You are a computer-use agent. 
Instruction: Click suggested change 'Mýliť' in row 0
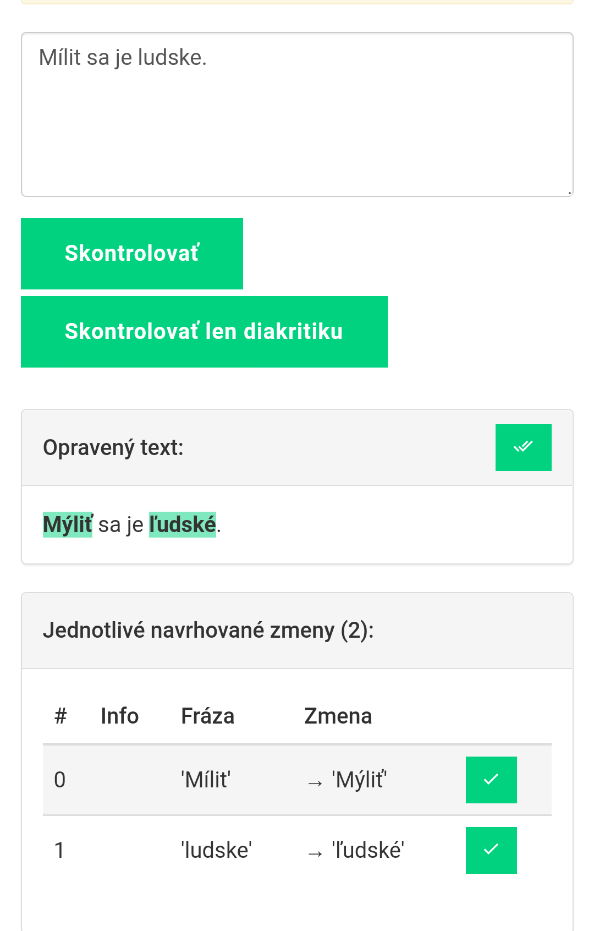359,780
